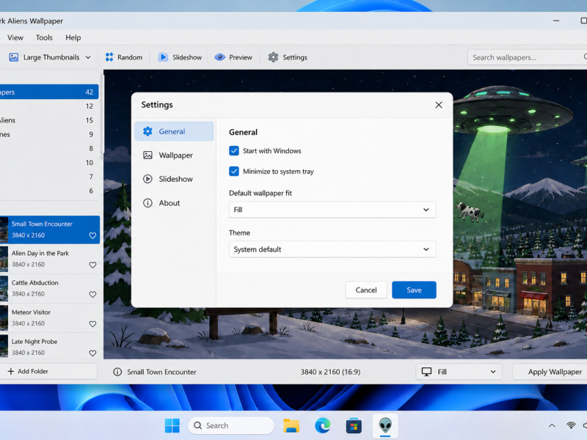
Task: Start the Slideshow from the toolbar
Action: click(180, 57)
